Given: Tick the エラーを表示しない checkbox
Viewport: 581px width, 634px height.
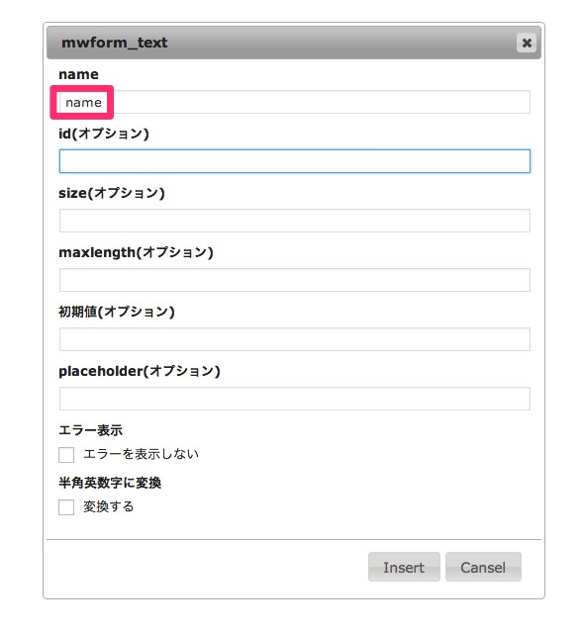Looking at the screenshot, I should [x=66, y=454].
